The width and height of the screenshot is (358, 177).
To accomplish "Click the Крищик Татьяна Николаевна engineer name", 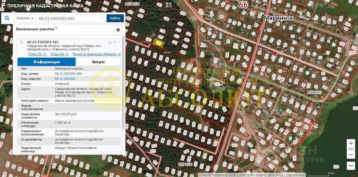I will coord(76,148).
